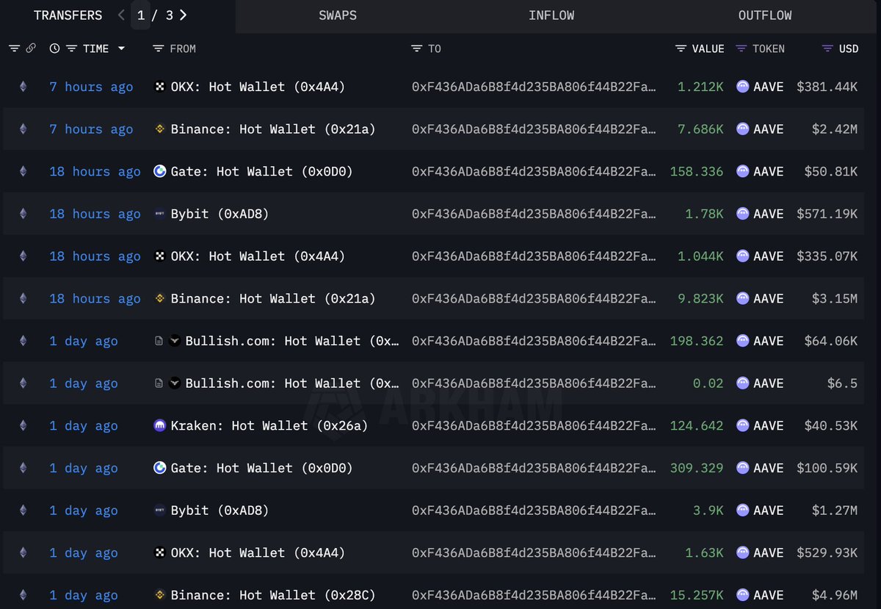Click the value 0.02
This screenshot has height=609, width=881.
pyautogui.click(x=708, y=383)
